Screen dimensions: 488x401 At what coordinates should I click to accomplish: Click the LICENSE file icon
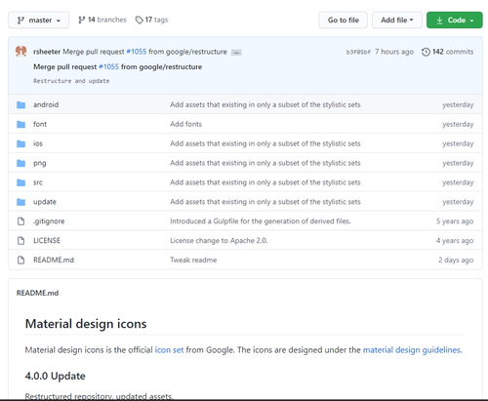point(21,241)
